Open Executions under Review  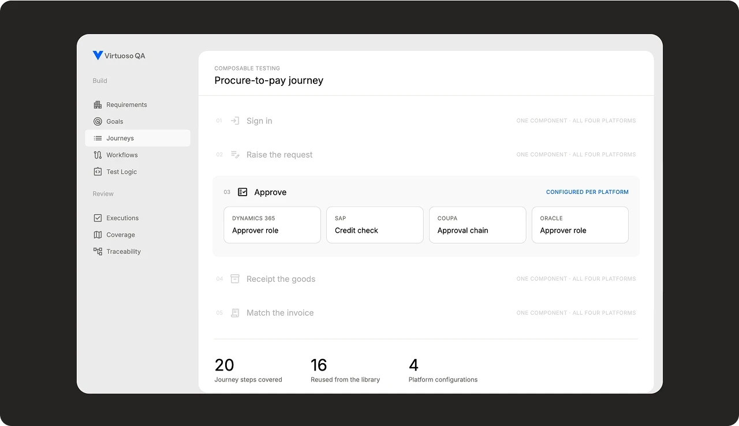pos(137,218)
